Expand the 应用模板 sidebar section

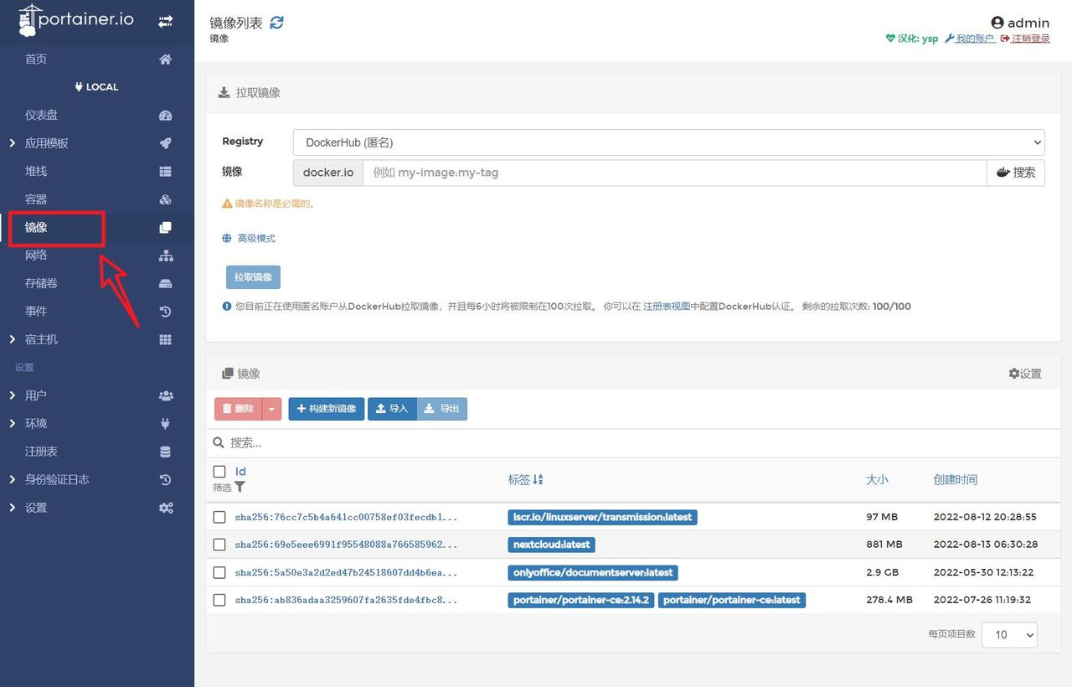tap(13, 143)
